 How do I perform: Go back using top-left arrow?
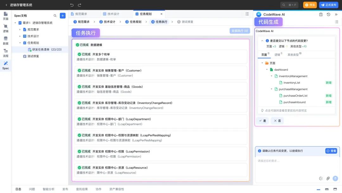coord(6,5)
